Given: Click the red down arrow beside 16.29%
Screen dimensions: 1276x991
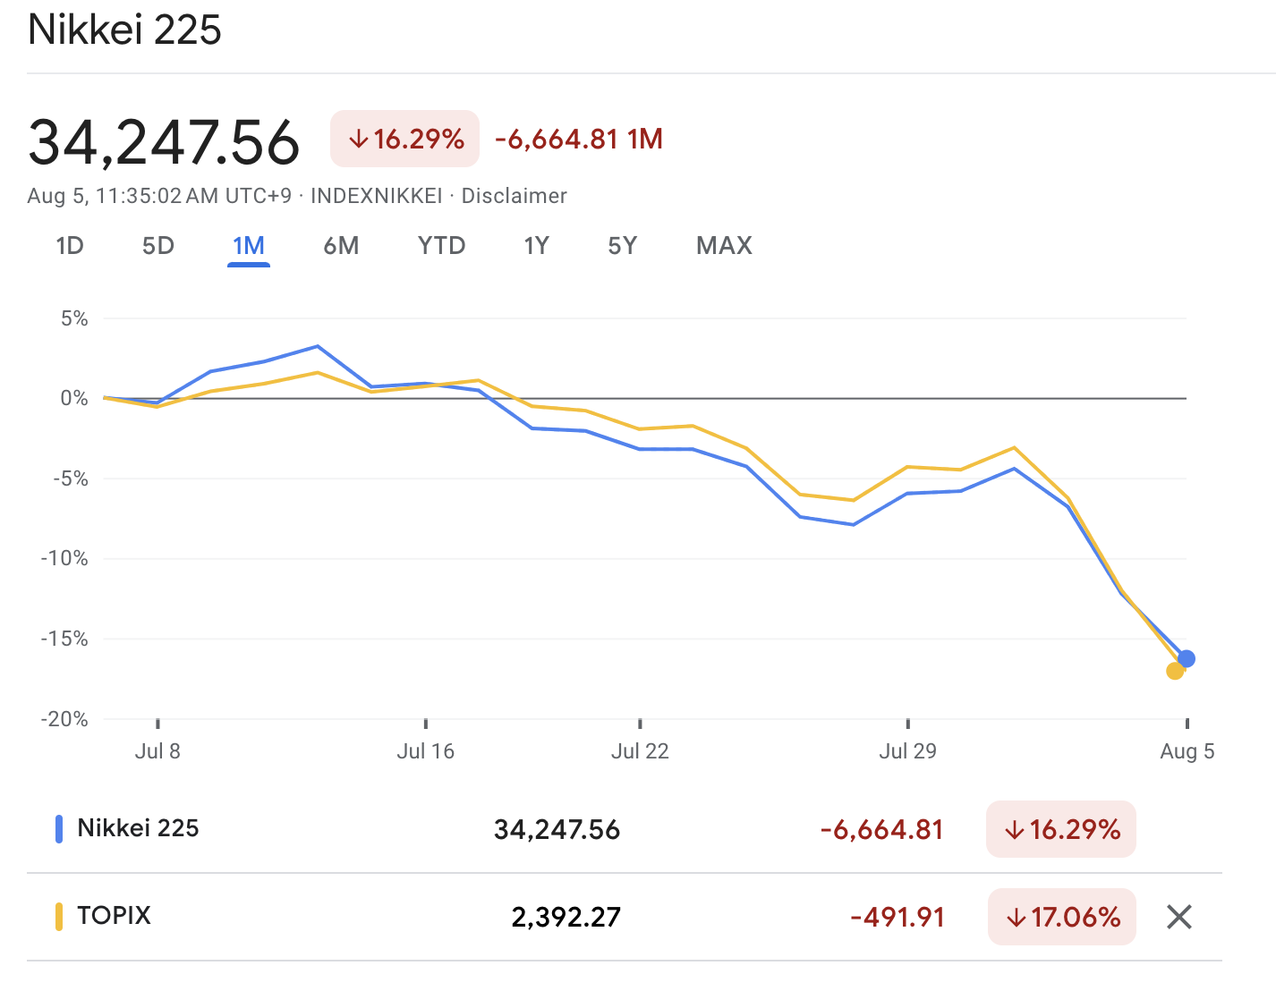Looking at the screenshot, I should [x=357, y=139].
